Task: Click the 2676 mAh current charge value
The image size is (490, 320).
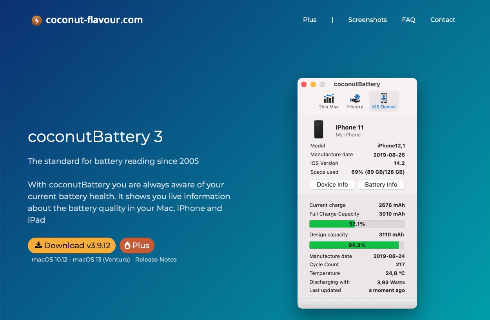Action: 392,205
